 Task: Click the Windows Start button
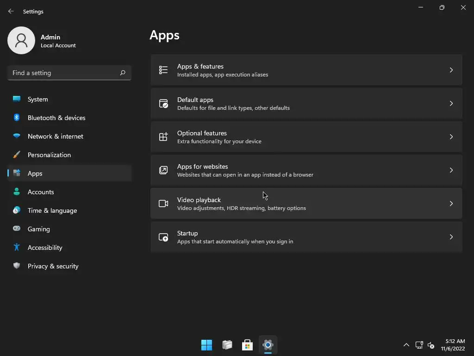click(x=207, y=345)
